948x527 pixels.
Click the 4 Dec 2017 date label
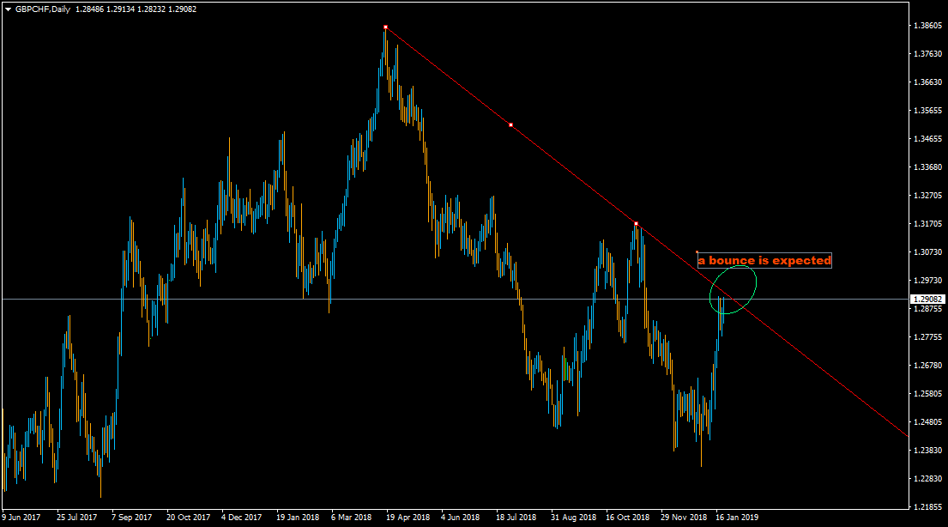click(241, 518)
